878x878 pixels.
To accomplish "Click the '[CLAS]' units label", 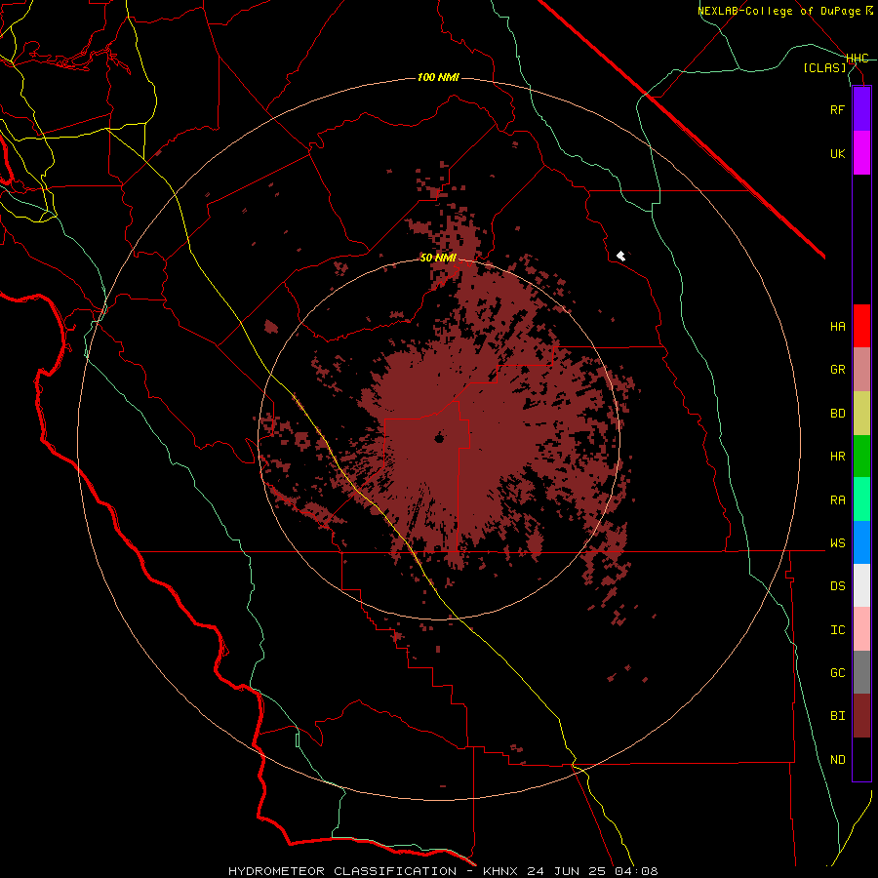I will [824, 67].
